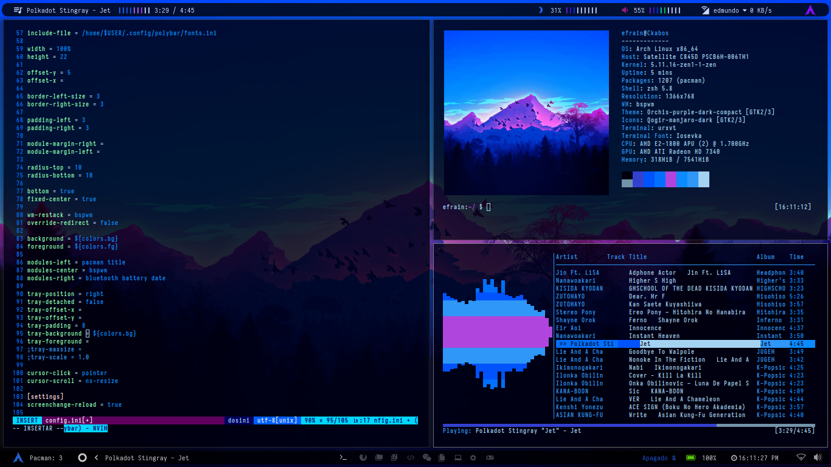Image resolution: width=831 pixels, height=467 pixels.
Task: Click line 88 modules-right in the editor
Action: point(96,278)
